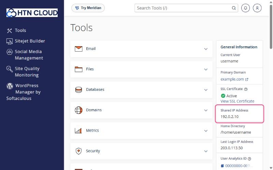Copy the User Analytics ID icon
273x170 pixels.
tap(222, 166)
